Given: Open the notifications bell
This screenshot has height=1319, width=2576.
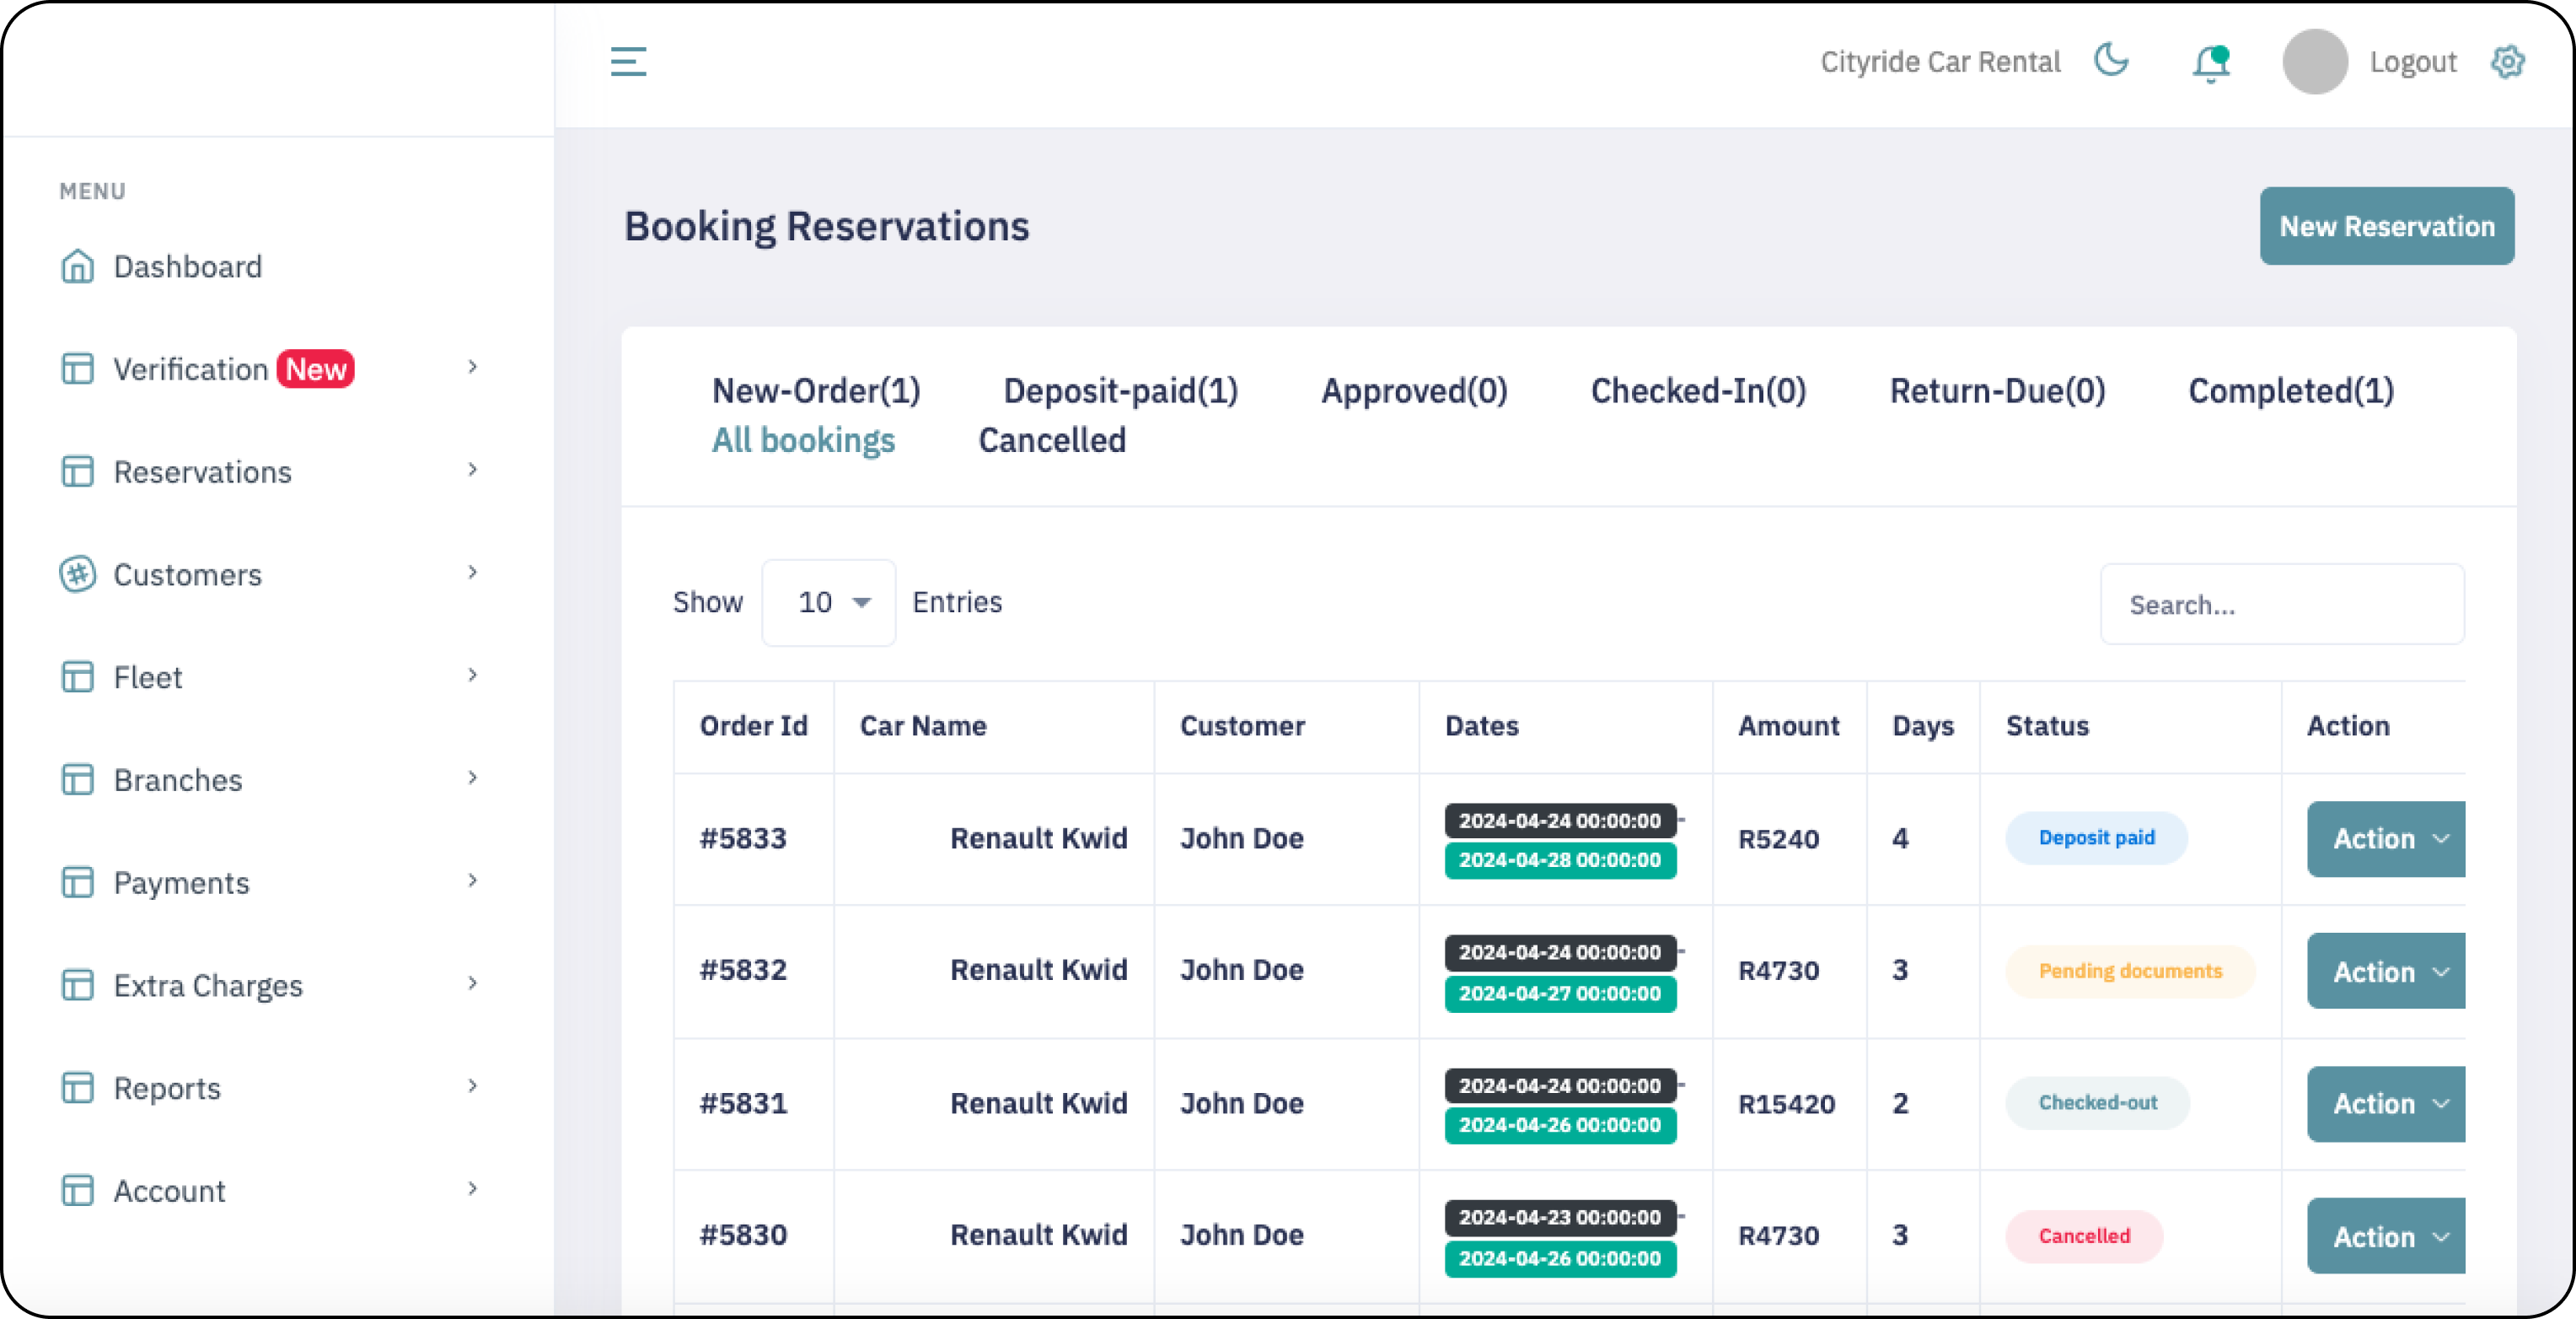Looking at the screenshot, I should pos(2211,63).
